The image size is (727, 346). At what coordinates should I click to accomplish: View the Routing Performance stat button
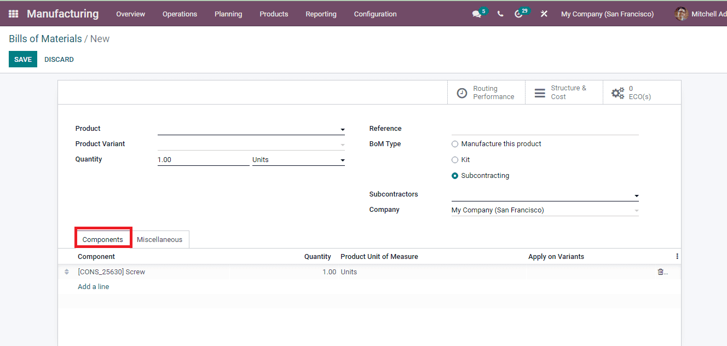tap(486, 91)
